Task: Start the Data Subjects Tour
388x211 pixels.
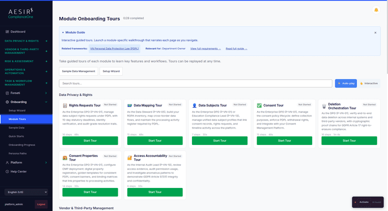Action: [x=220, y=140]
